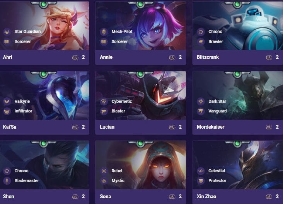The width and height of the screenshot is (283, 204).
Task: Click the Chrono trait icon on Shen
Action: [7, 171]
